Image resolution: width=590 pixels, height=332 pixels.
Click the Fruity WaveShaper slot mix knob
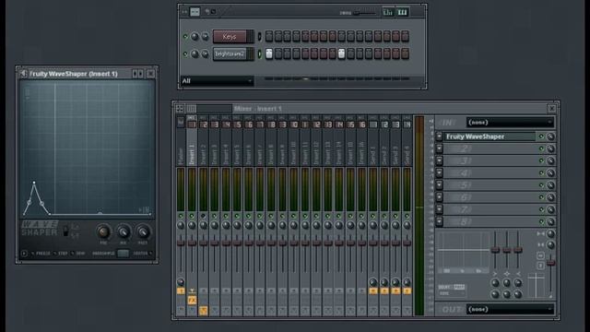tap(550, 136)
